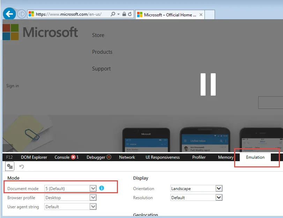283x218 pixels.
Task: Switch to the UI Responsiveness tab
Action: [x=163, y=157]
